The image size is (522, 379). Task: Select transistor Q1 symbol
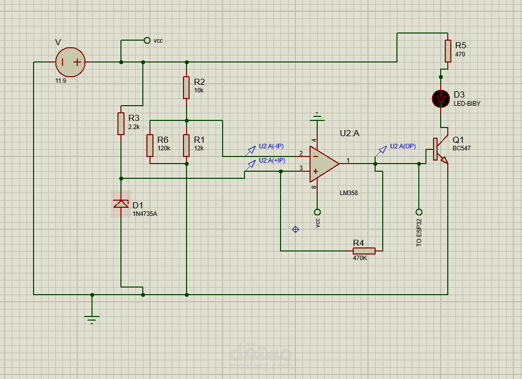click(x=440, y=149)
